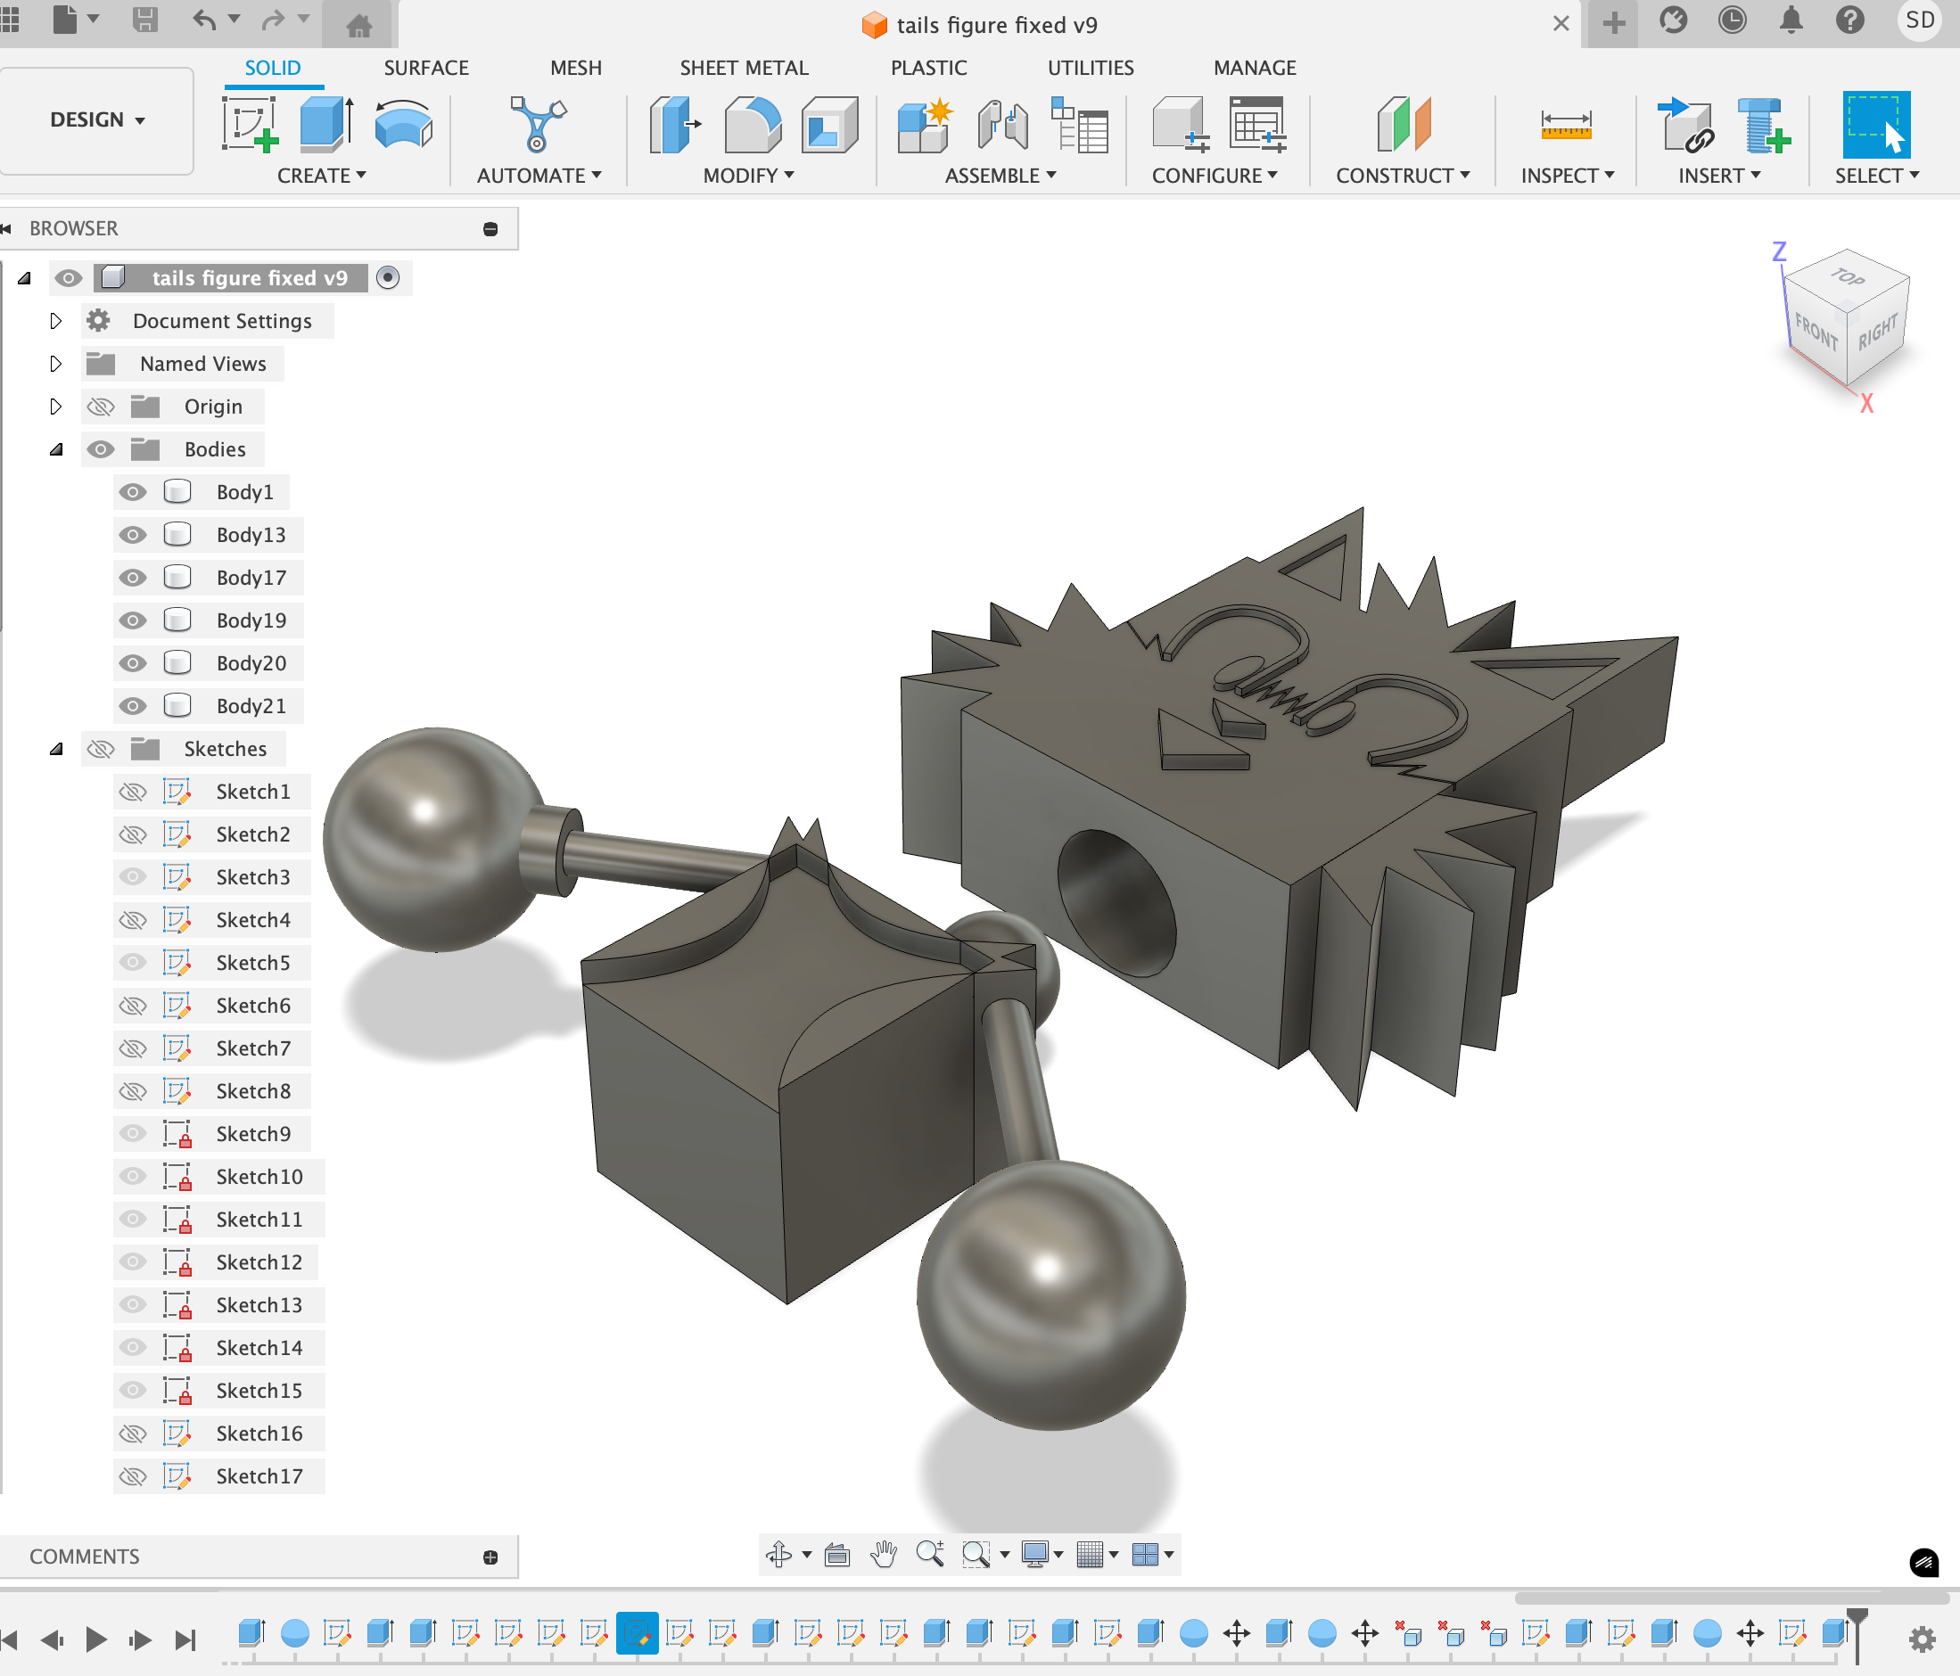Show Sketch1 via its eye toggle
The width and height of the screenshot is (1960, 1676).
click(x=133, y=792)
